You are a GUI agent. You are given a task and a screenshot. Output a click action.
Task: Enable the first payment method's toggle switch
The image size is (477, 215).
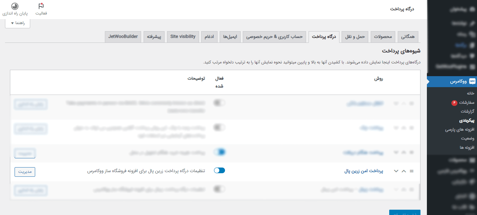[219, 102]
